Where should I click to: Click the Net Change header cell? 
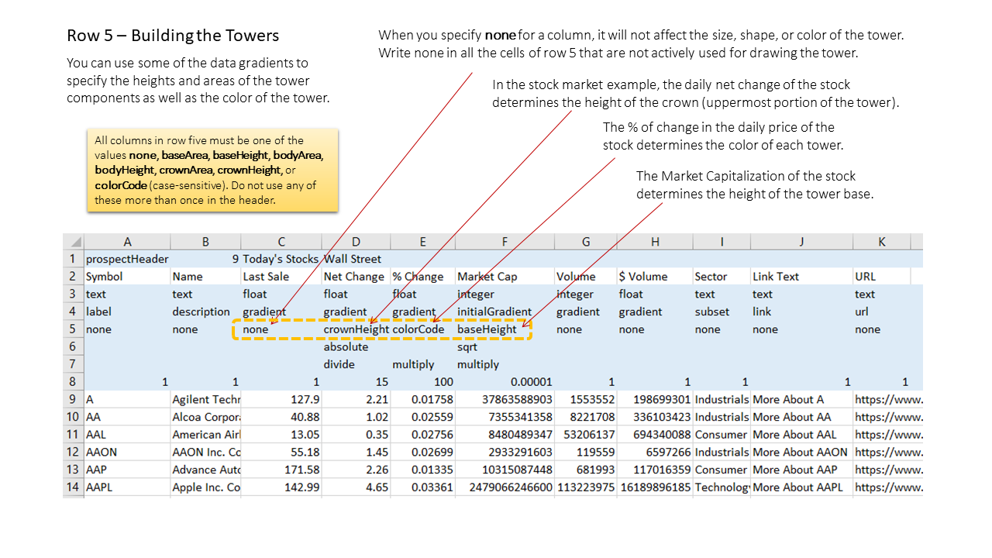coord(356,277)
